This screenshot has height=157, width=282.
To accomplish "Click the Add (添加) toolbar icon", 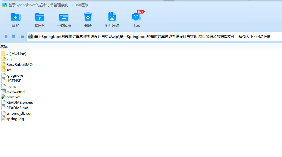I will [x=16, y=18].
